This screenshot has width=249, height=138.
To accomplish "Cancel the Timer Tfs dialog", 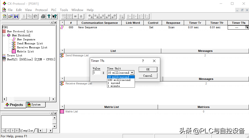I will click(148, 76).
